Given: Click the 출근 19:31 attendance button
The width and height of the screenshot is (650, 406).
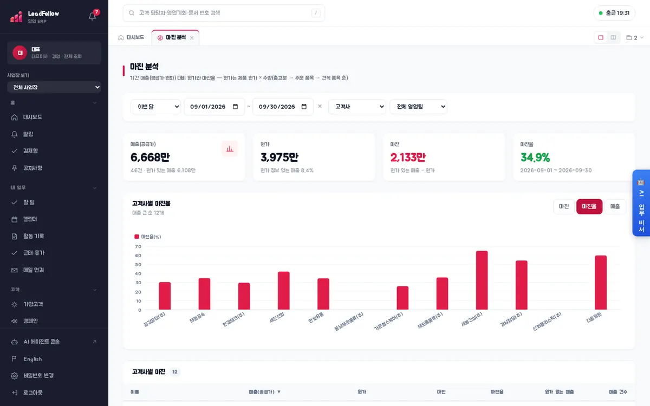Looking at the screenshot, I should pos(614,13).
